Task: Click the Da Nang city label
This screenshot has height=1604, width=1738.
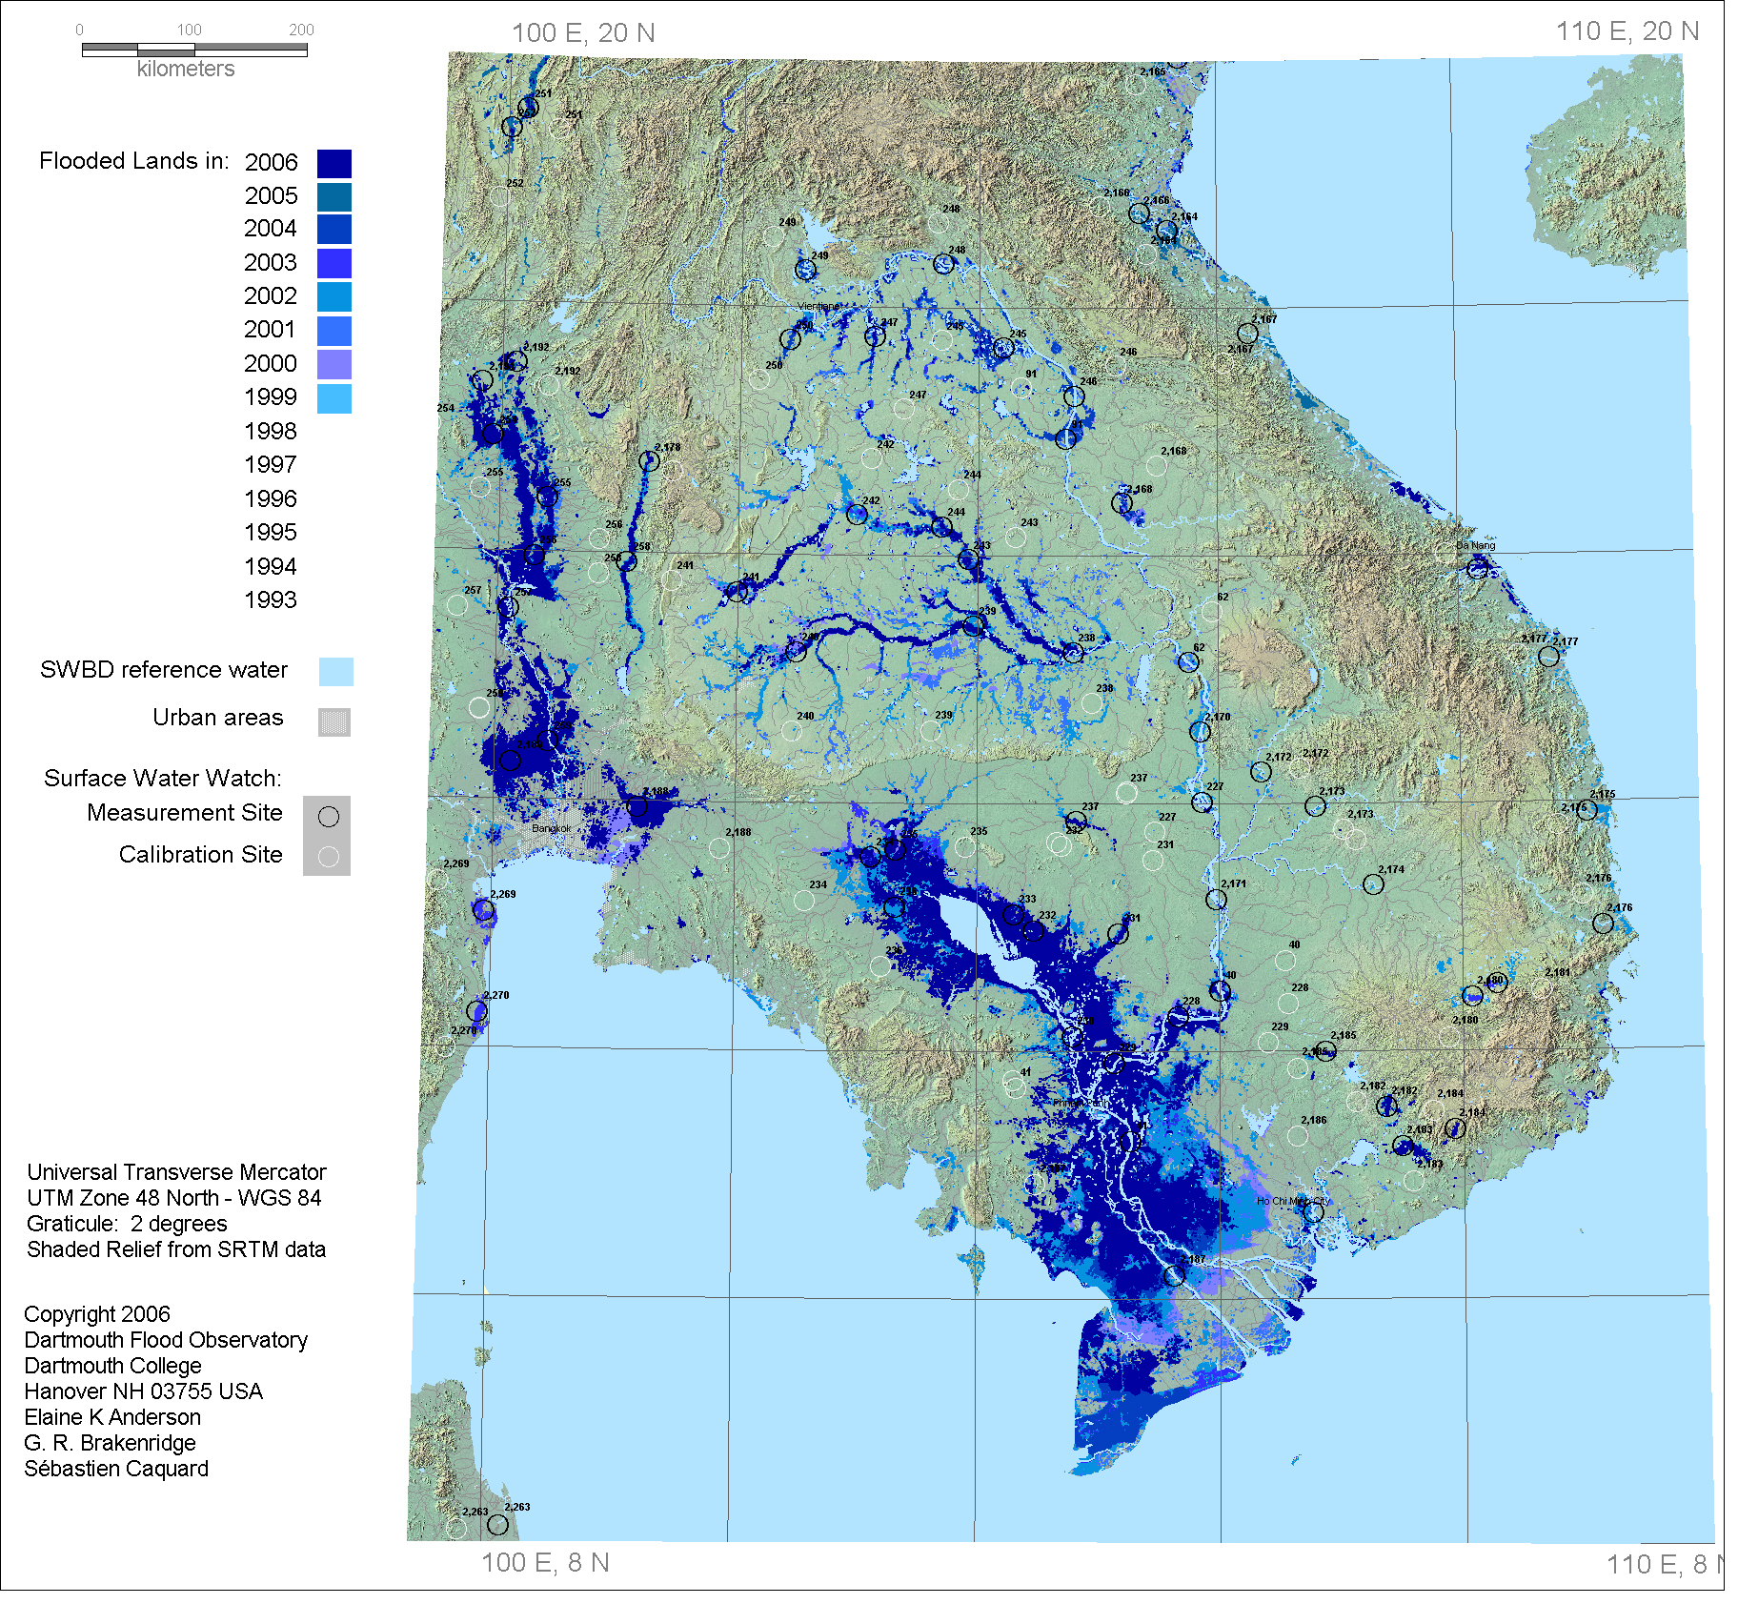Action: point(1475,546)
